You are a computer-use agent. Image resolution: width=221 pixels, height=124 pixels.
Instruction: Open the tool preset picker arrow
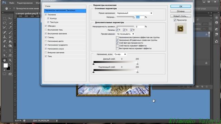[10, 9]
